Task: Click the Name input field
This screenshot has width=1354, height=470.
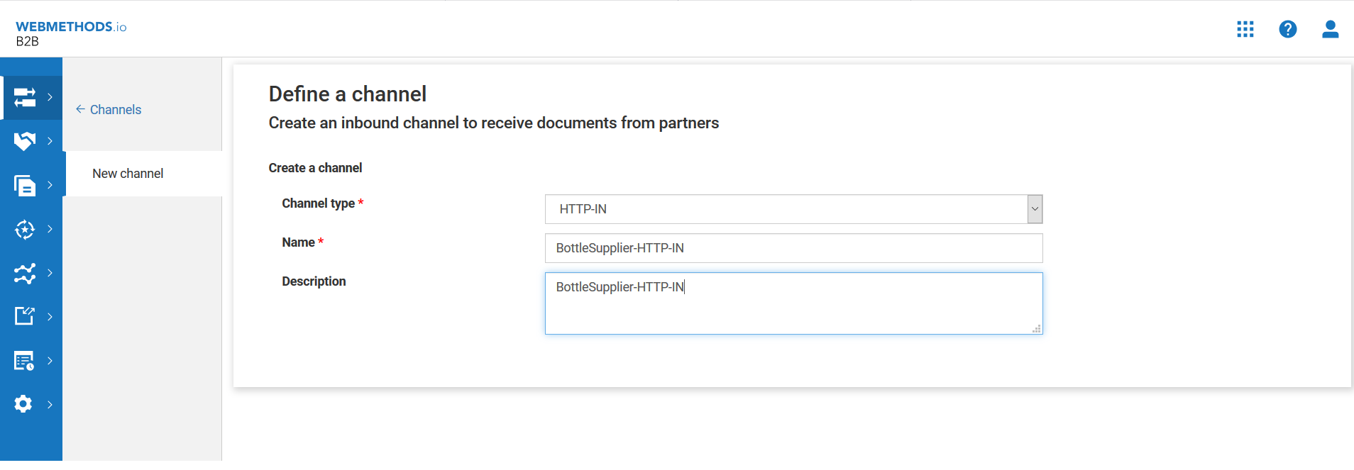Action: [793, 248]
